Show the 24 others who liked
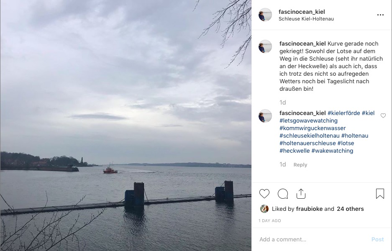 tap(350, 209)
